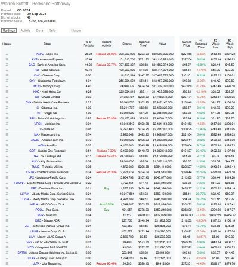Open FWONK Liberty Media Formula One link
Viewport: 238px width, 267px height.
pos(47,183)
